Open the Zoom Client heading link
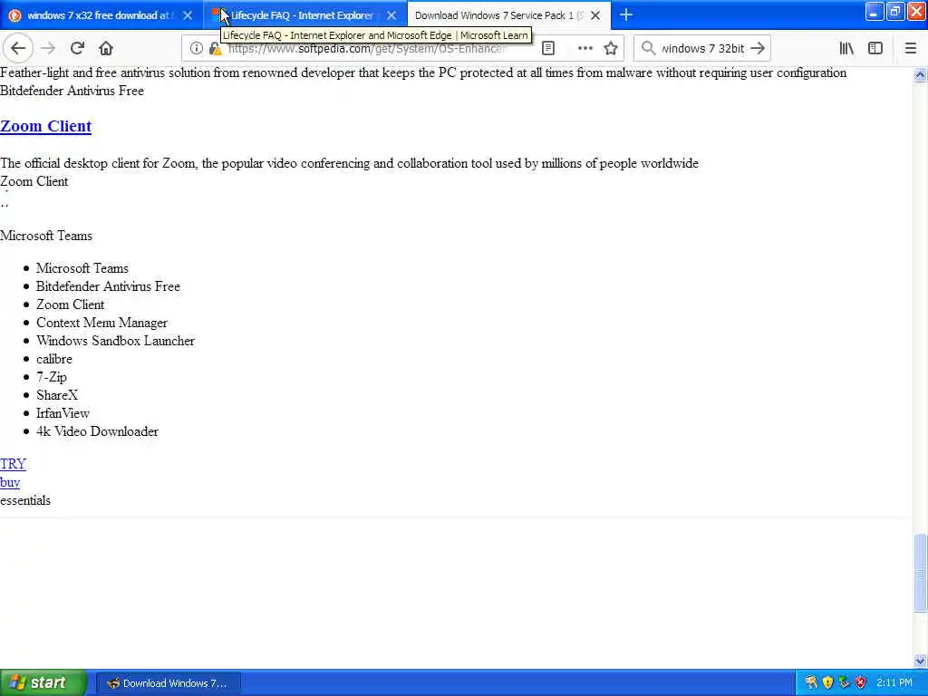 (45, 126)
